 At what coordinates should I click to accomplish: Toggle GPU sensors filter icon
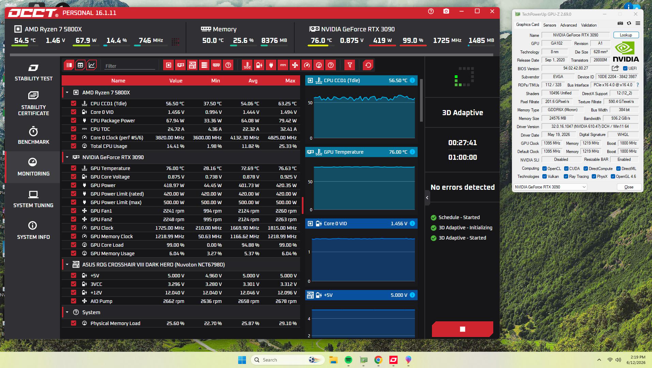pyautogui.click(x=181, y=65)
